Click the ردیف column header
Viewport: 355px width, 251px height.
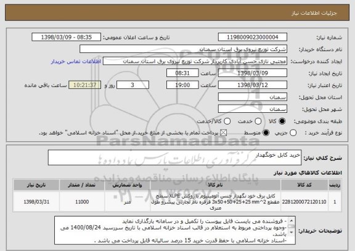(335, 185)
